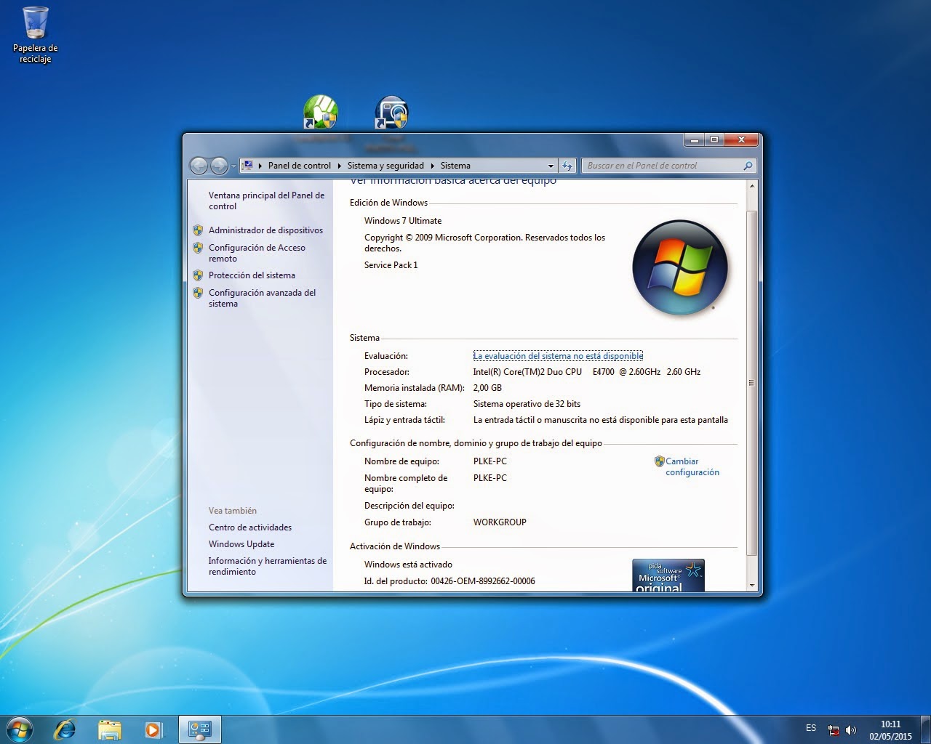Click scrollbar up arrow
The height and width of the screenshot is (744, 931).
[752, 187]
